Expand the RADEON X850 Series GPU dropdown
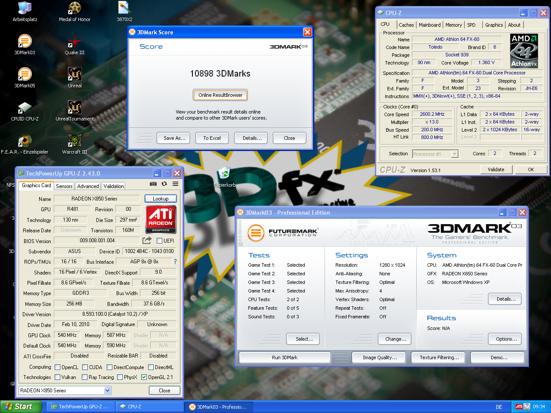 pos(108,391)
